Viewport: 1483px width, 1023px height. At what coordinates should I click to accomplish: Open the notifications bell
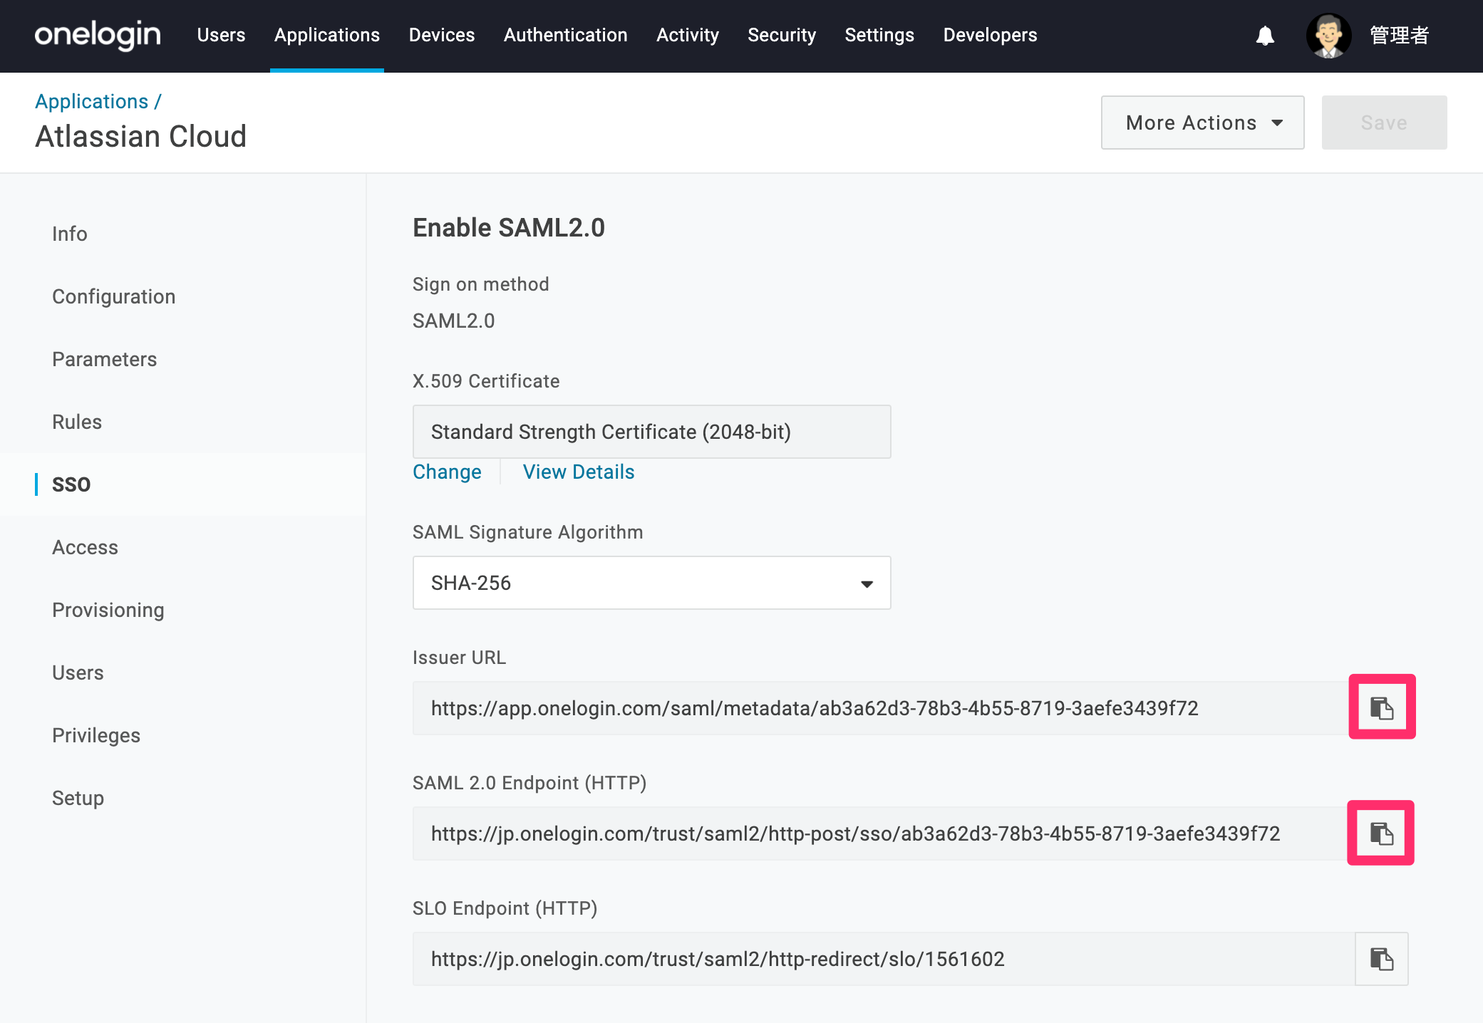click(x=1265, y=35)
